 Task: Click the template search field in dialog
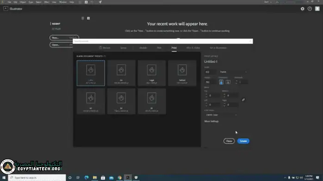pyautogui.click(x=162, y=41)
